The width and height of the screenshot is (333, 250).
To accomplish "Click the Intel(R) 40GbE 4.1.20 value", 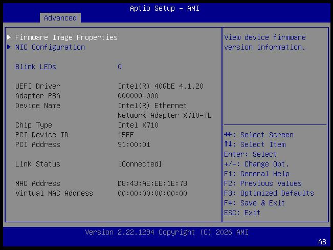I will [x=161, y=86].
